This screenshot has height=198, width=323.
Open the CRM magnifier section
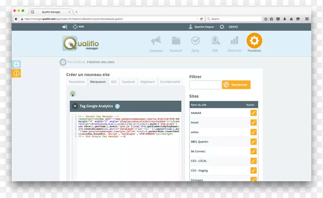pyautogui.click(x=215, y=44)
